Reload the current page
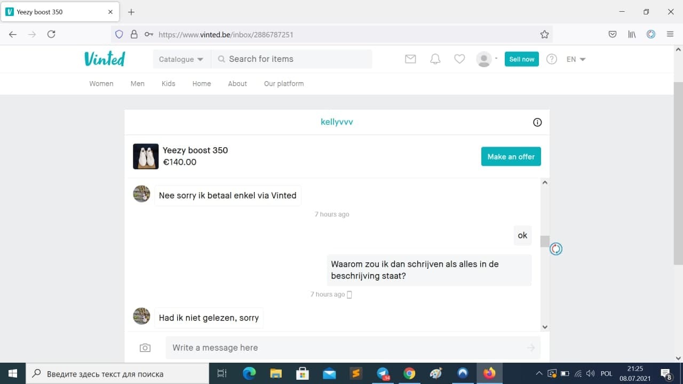 (51, 34)
